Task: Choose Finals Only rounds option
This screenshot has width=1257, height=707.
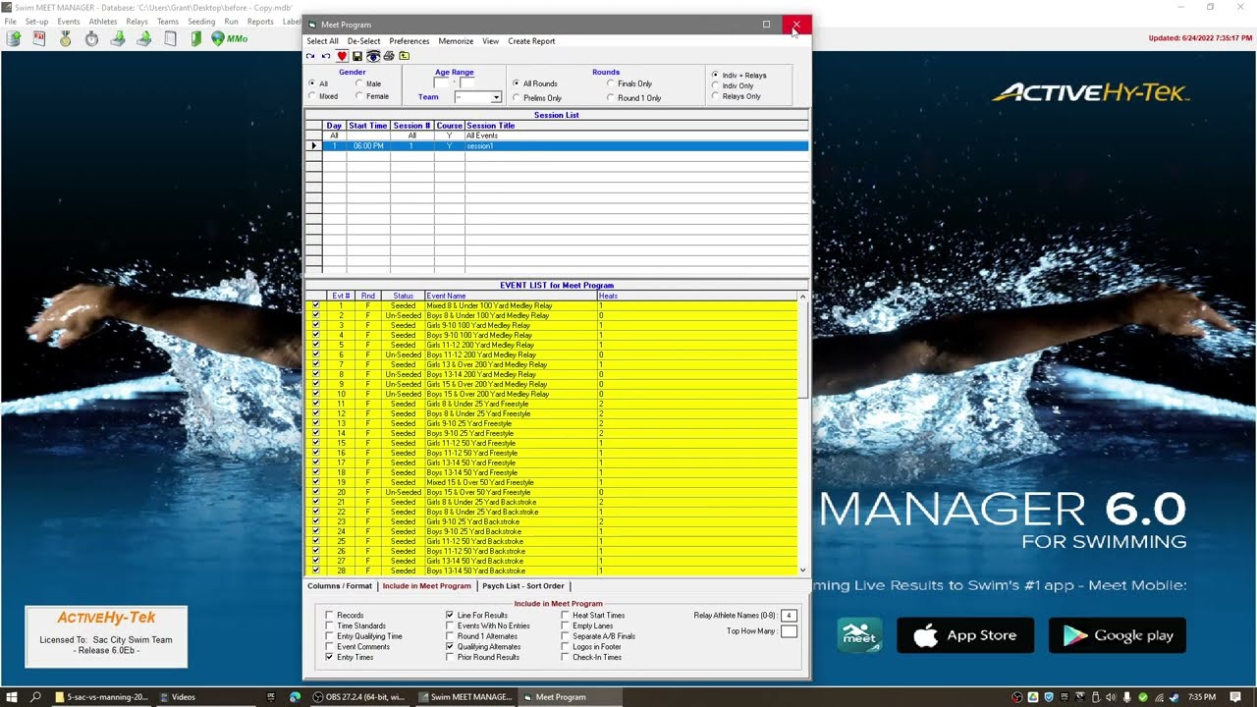Action: point(611,84)
